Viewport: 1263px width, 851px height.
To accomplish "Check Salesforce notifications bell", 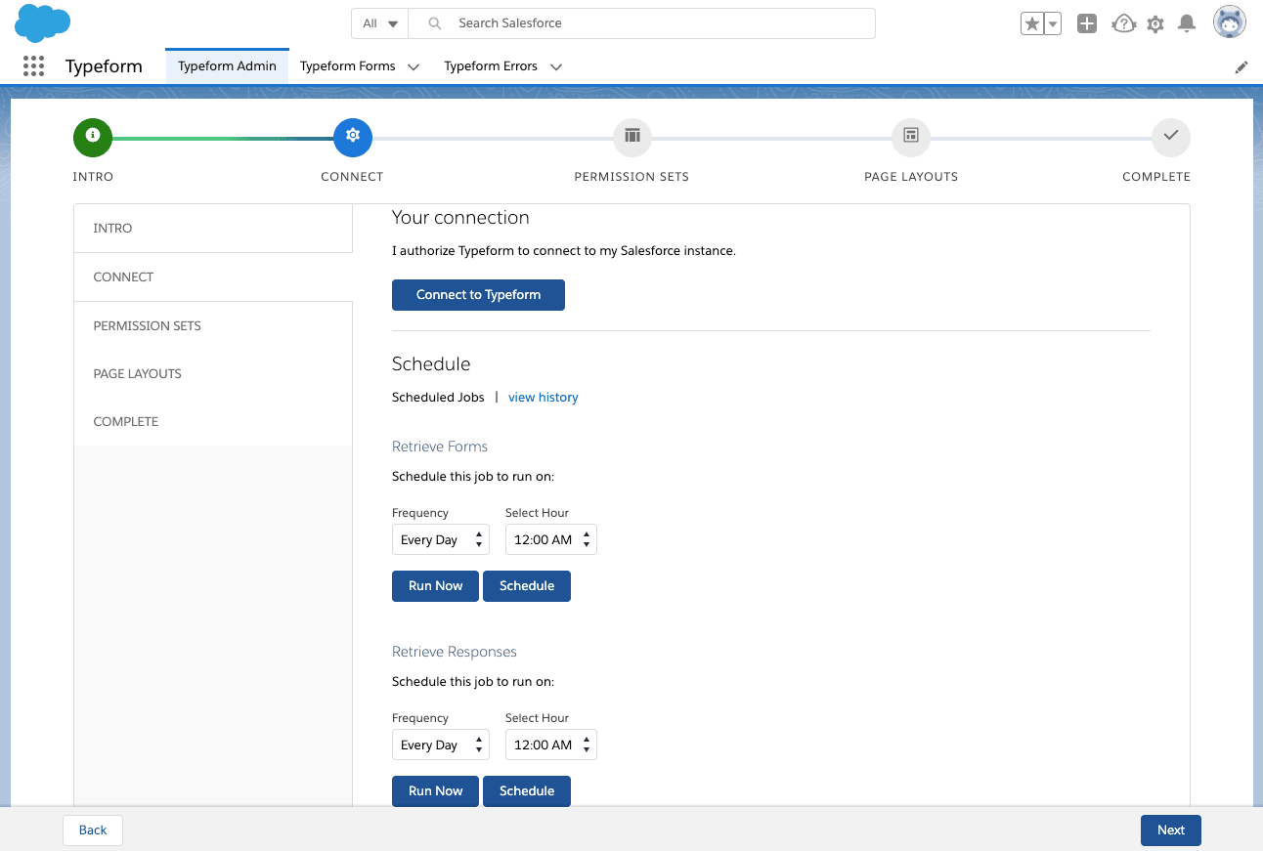I will click(x=1187, y=23).
